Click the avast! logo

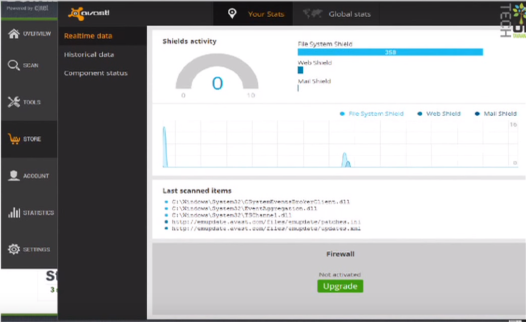[x=89, y=14]
